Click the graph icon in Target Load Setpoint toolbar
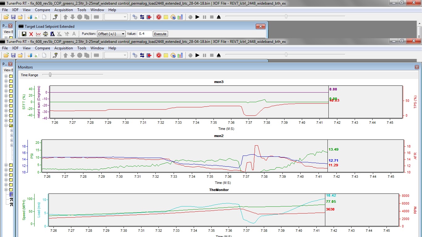 pos(39,34)
